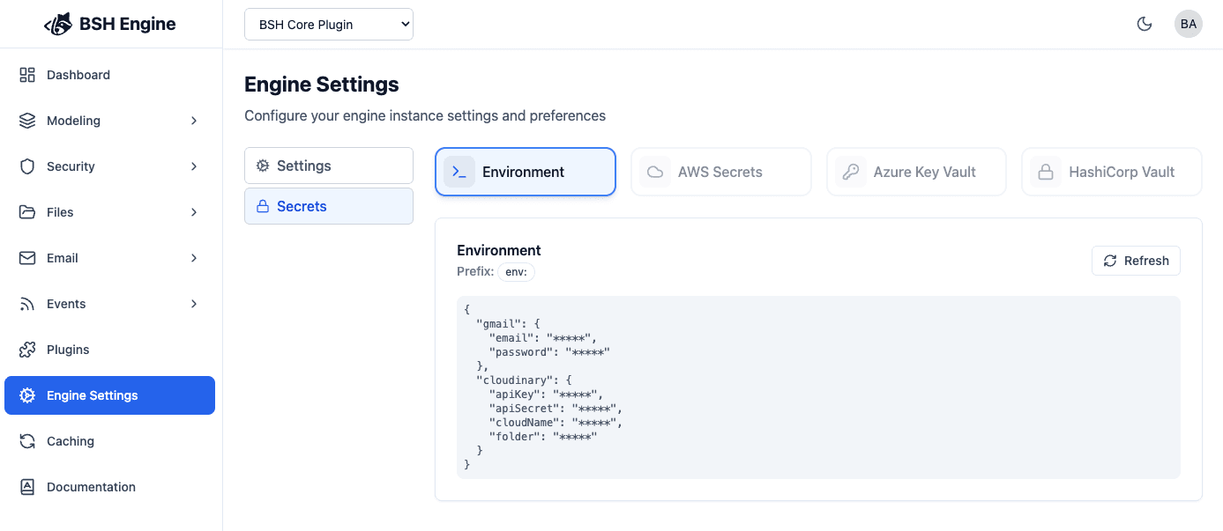This screenshot has height=531, width=1223.
Task: Open the BA user avatar menu
Action: [x=1188, y=24]
